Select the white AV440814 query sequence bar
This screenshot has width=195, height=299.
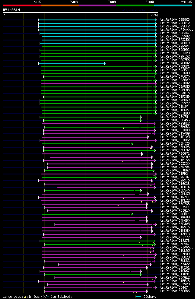[80, 12]
